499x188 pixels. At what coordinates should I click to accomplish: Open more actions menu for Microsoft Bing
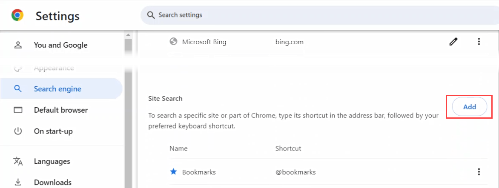479,42
